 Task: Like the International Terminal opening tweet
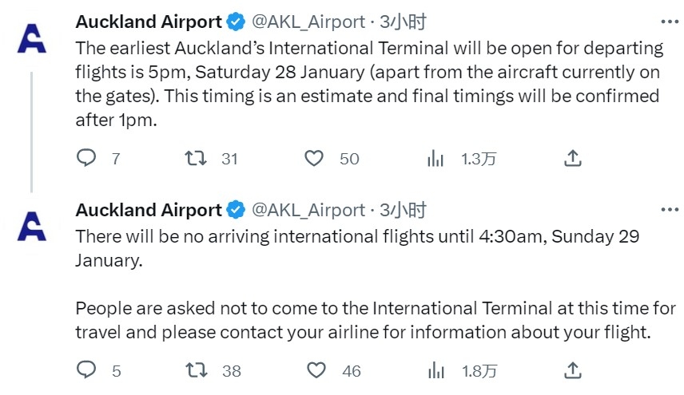pyautogui.click(x=314, y=159)
